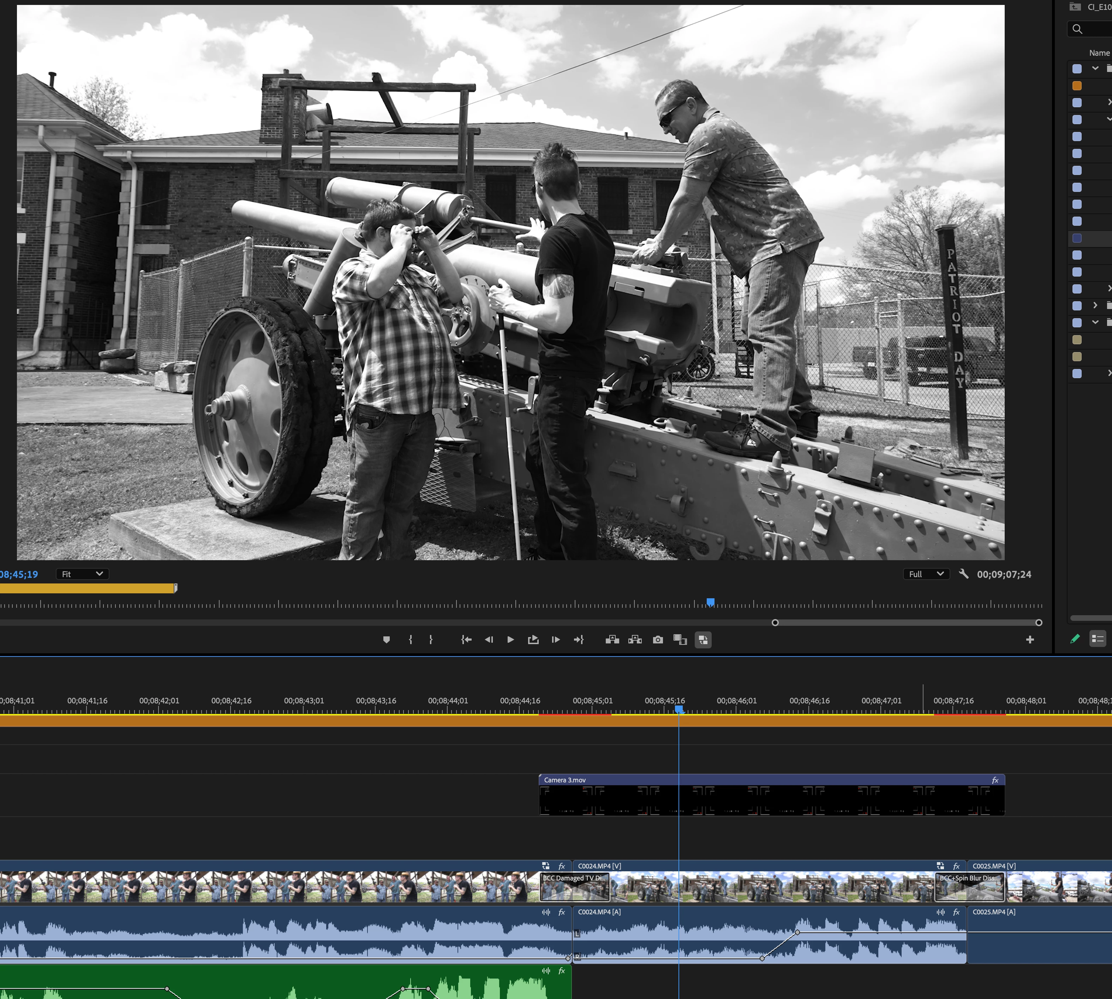This screenshot has width=1112, height=999.
Task: Click the Lift edit icon
Action: point(612,640)
